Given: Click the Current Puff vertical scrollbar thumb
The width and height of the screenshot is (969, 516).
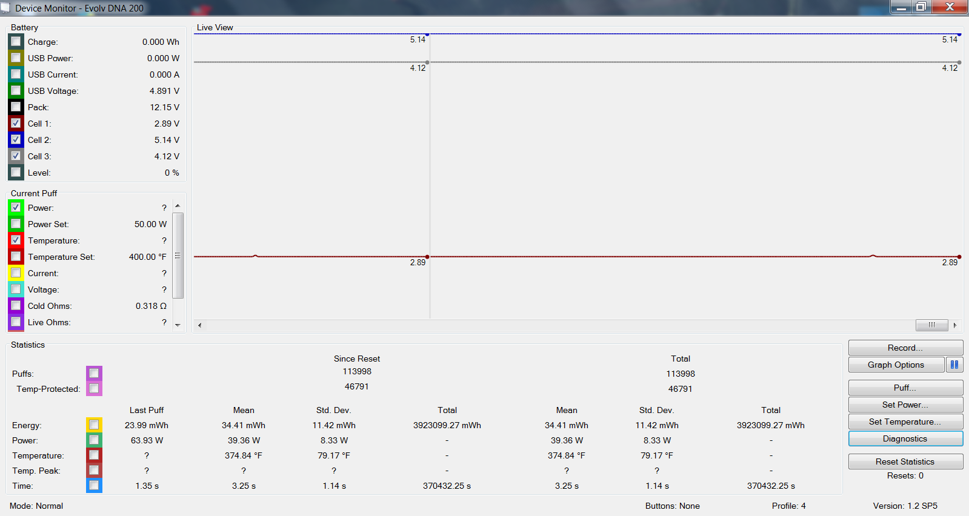Looking at the screenshot, I should pyautogui.click(x=178, y=256).
